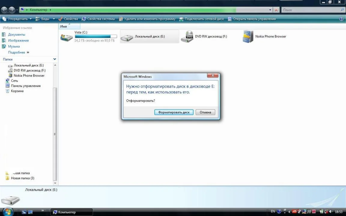Viewport: 346px width, 216px height.
Task: Stop loading with the red X in address bar
Action: (x=276, y=10)
